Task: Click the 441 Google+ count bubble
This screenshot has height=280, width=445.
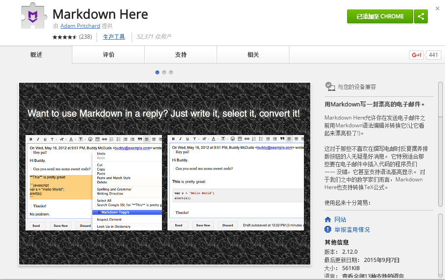Action: click(x=433, y=55)
